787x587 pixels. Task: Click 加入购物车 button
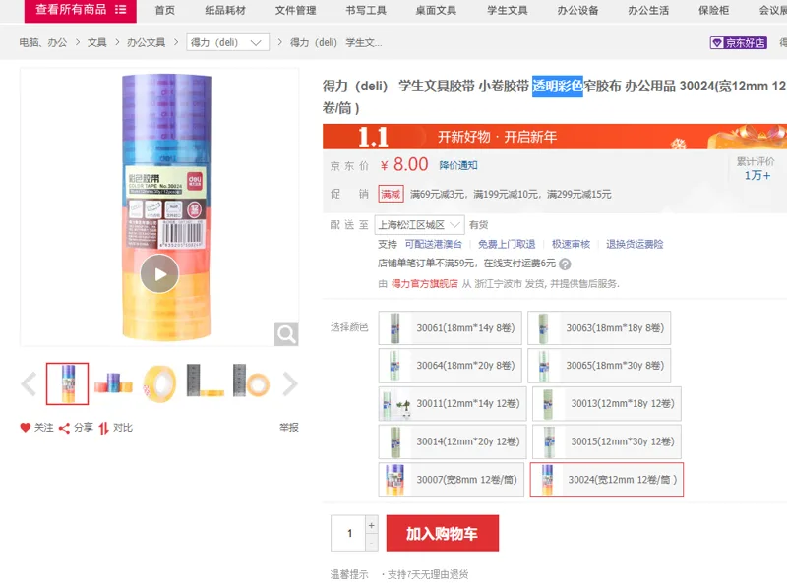point(442,533)
